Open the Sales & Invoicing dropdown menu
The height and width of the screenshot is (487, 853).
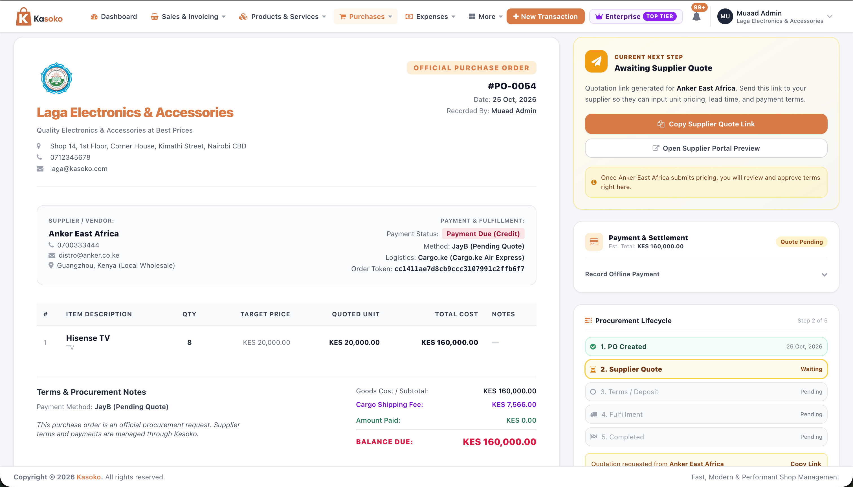[x=188, y=16]
